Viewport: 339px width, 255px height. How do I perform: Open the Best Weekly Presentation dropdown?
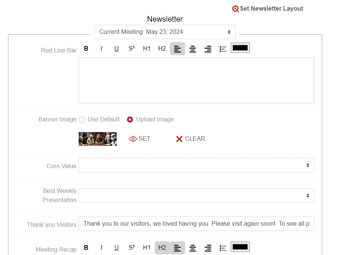pos(196,196)
